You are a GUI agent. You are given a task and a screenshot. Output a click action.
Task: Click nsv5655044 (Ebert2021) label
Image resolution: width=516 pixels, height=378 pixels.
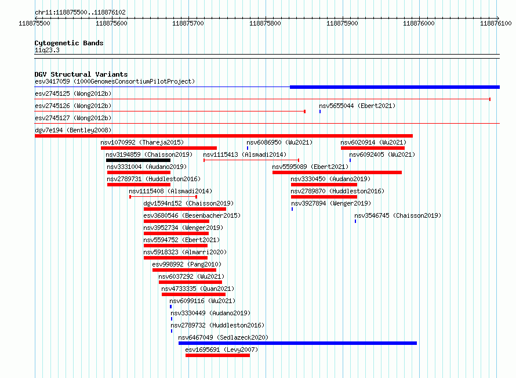click(x=357, y=106)
